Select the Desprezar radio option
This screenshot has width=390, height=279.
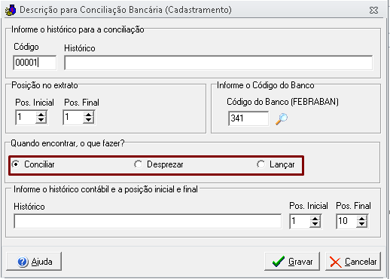click(139, 164)
